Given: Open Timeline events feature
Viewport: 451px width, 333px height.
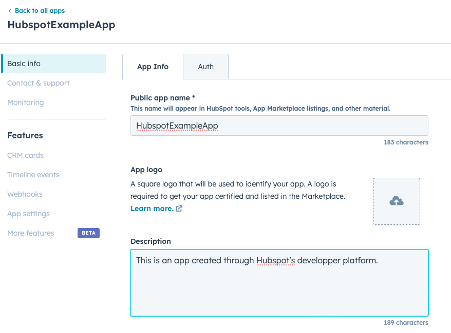Looking at the screenshot, I should 33,175.
